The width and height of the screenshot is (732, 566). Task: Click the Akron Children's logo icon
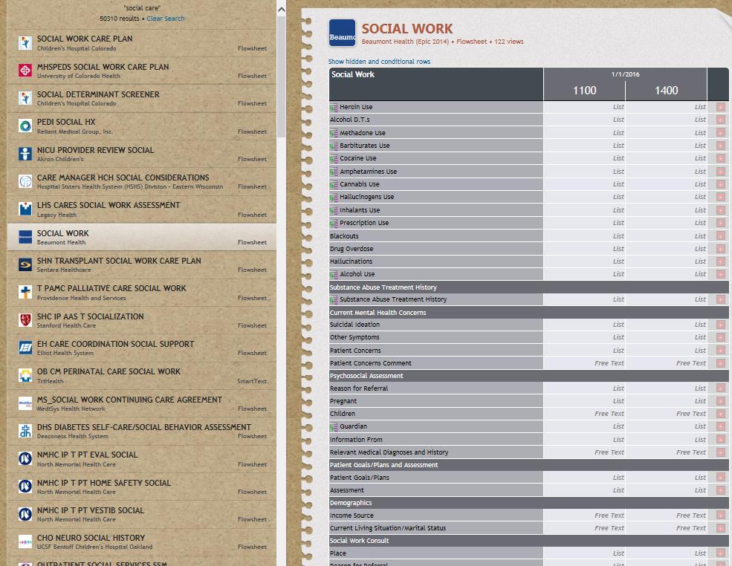pyautogui.click(x=25, y=154)
